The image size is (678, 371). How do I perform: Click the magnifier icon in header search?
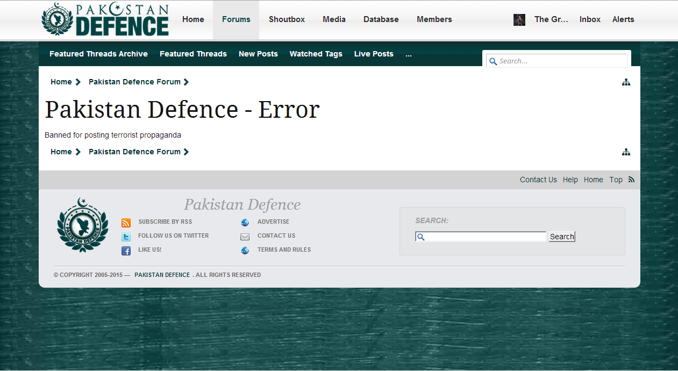click(x=493, y=61)
